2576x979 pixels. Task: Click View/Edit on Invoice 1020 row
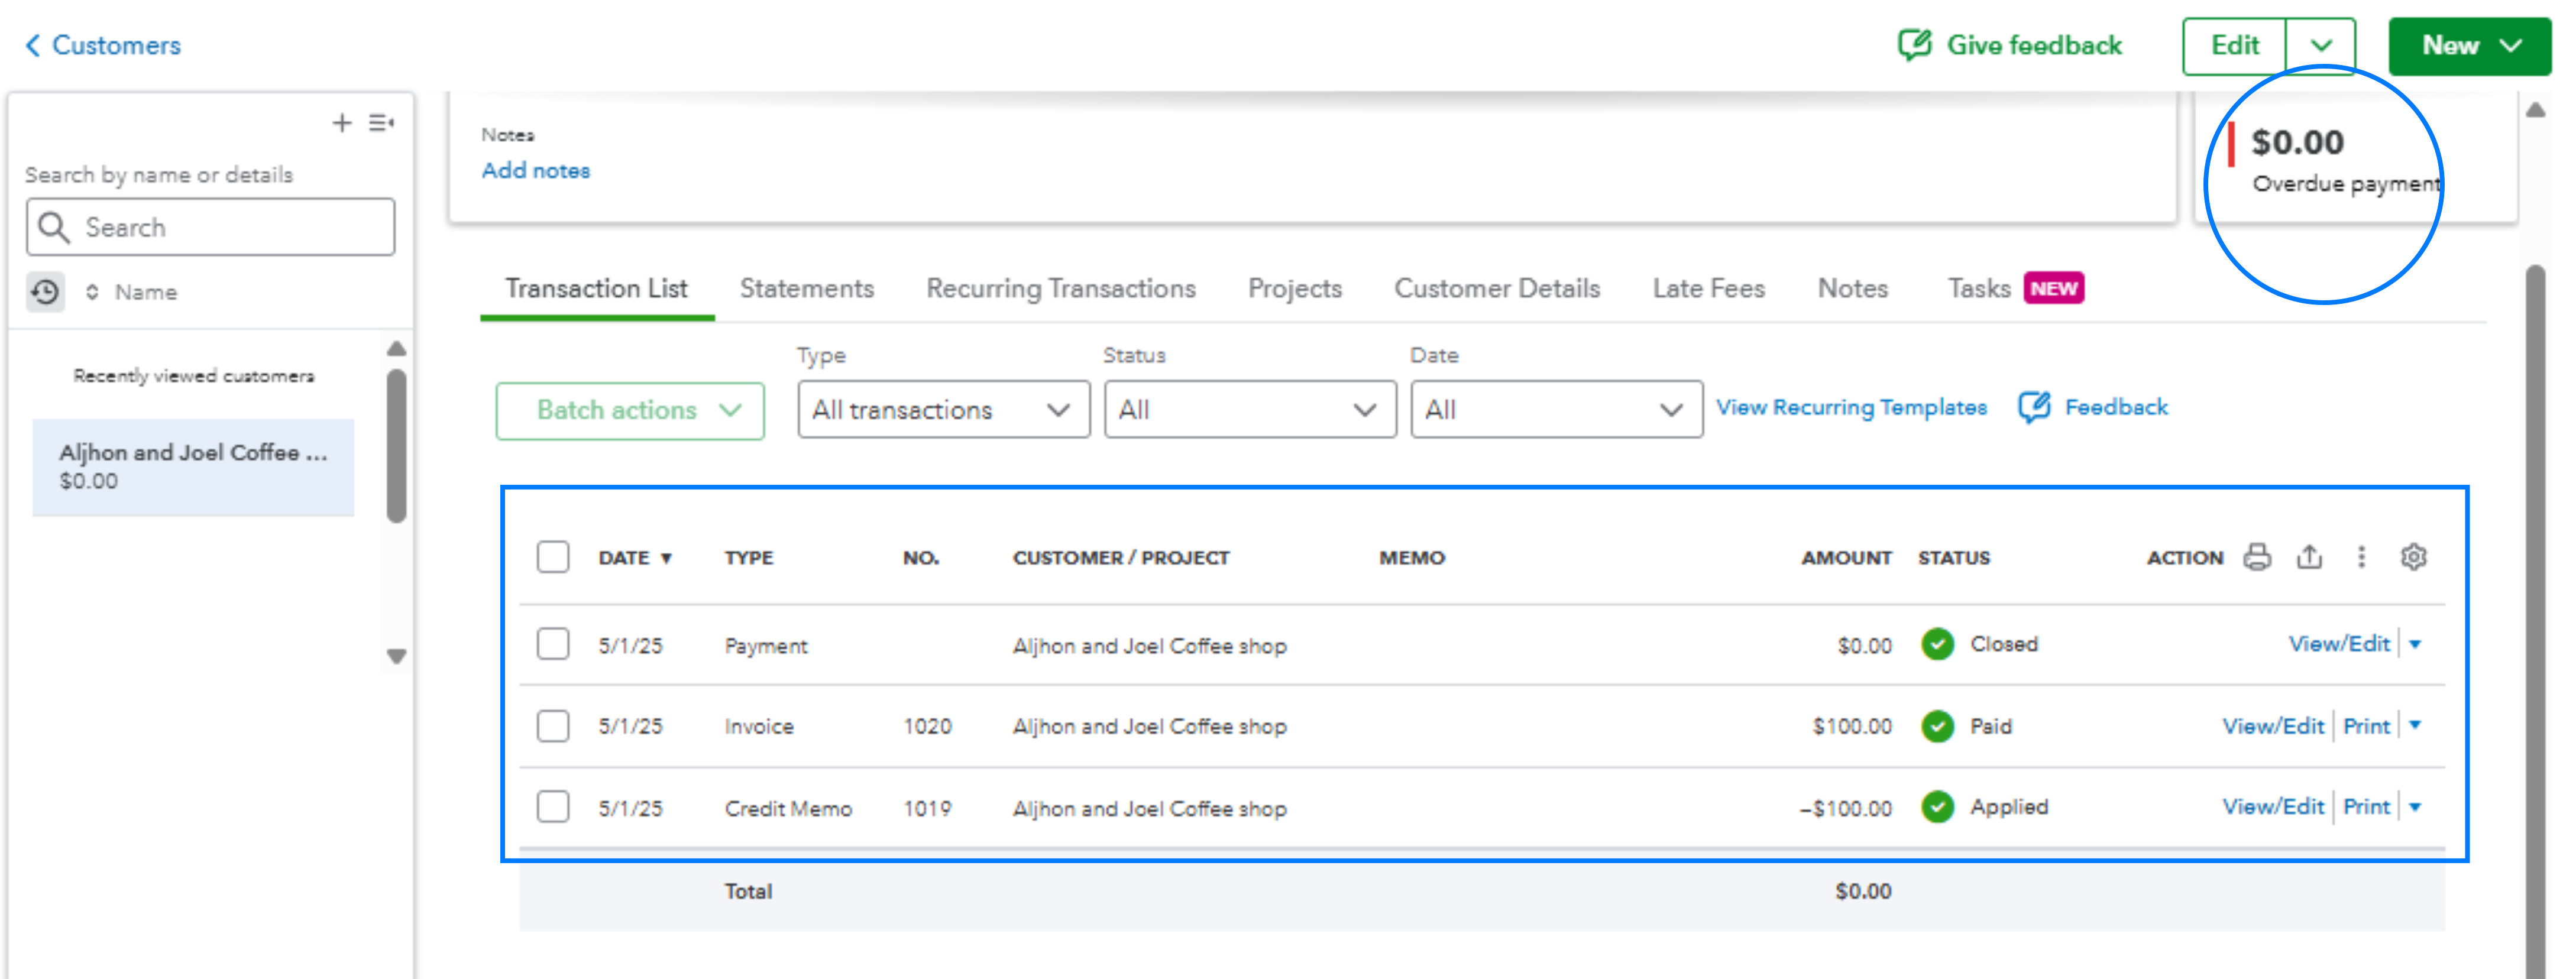2273,726
